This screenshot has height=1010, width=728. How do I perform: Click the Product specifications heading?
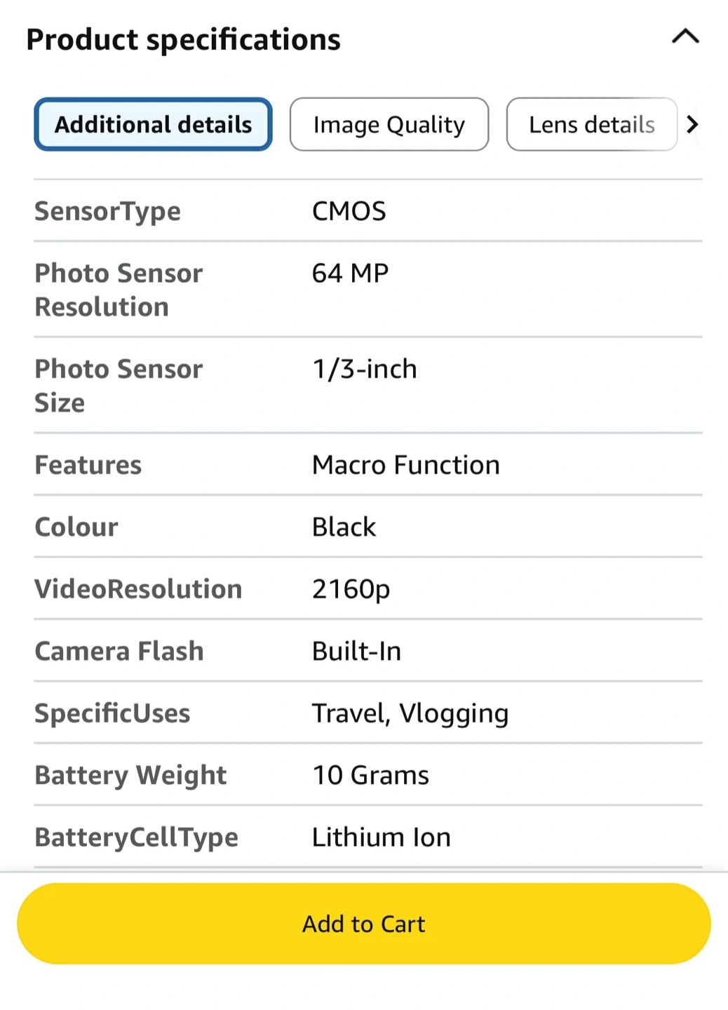[x=183, y=39]
